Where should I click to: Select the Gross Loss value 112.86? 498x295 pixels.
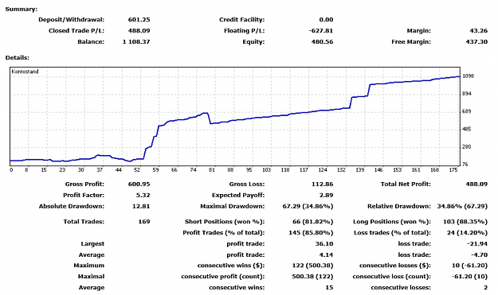322,184
